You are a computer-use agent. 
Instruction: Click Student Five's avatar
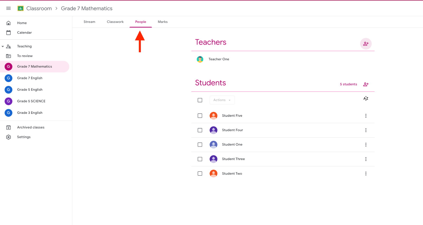pyautogui.click(x=213, y=116)
